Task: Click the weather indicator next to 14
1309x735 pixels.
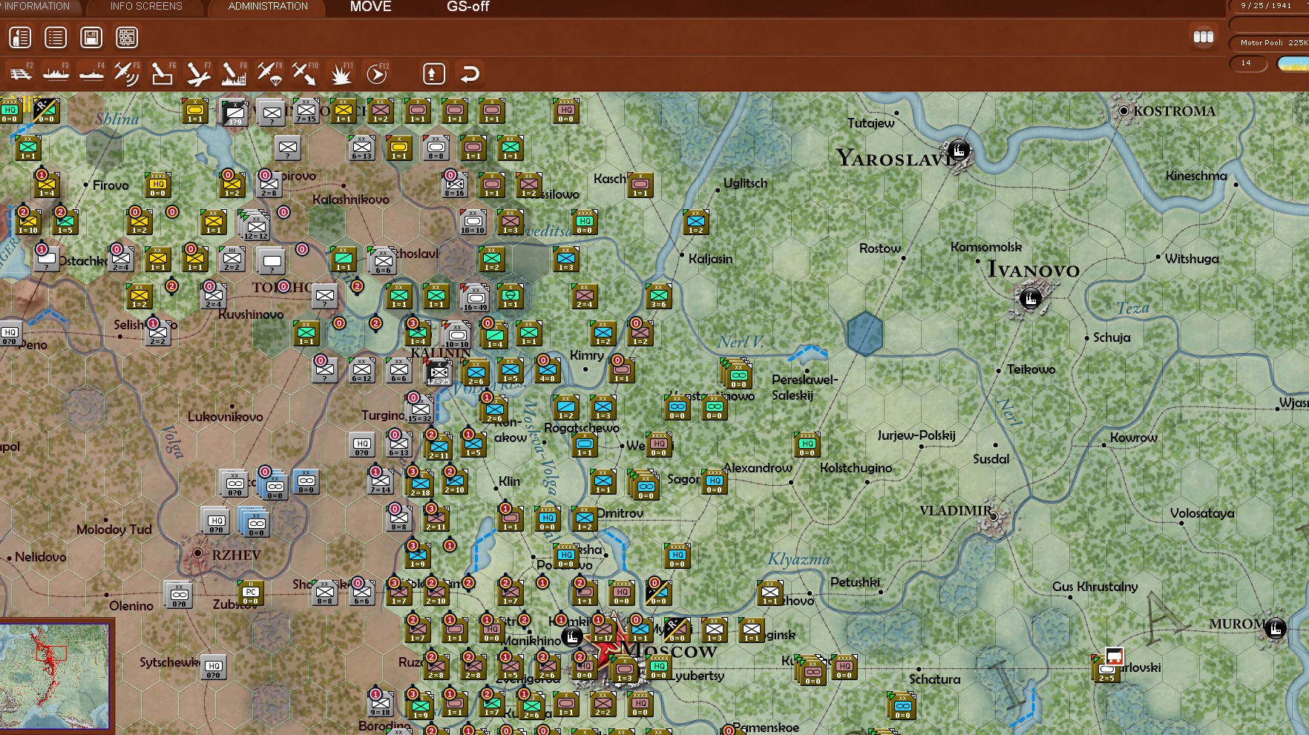Action: 1293,64
